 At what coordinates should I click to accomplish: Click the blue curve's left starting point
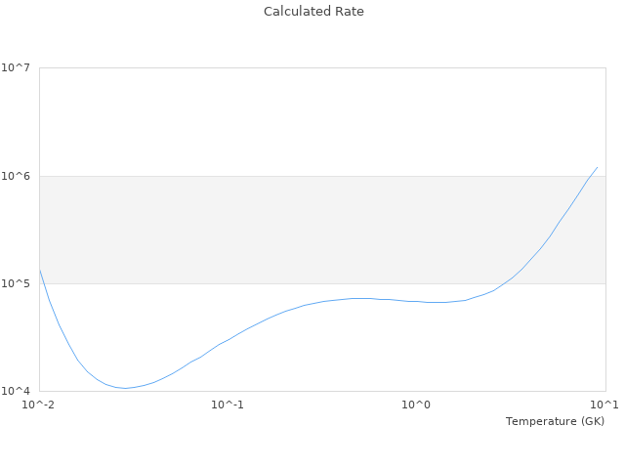pos(40,270)
